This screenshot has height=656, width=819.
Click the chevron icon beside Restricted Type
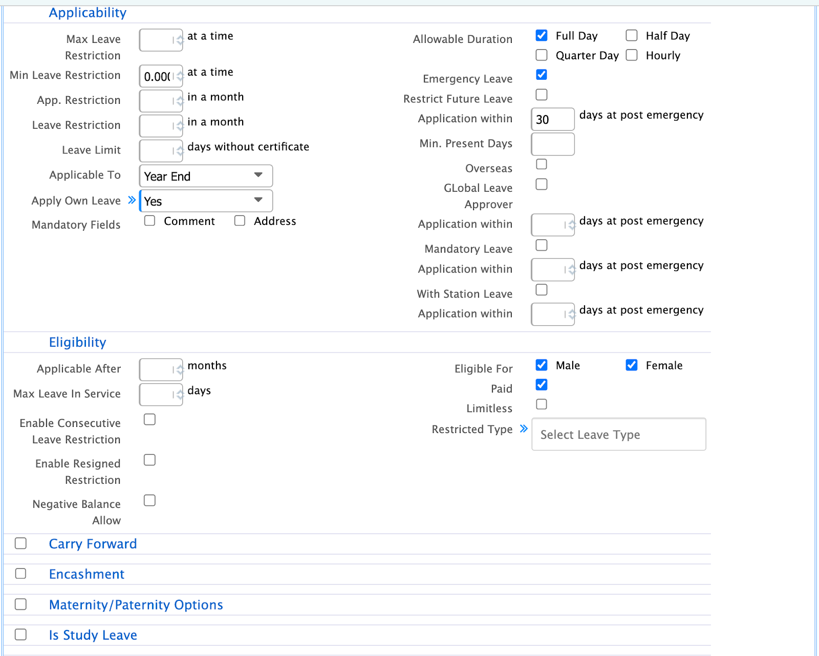523,429
